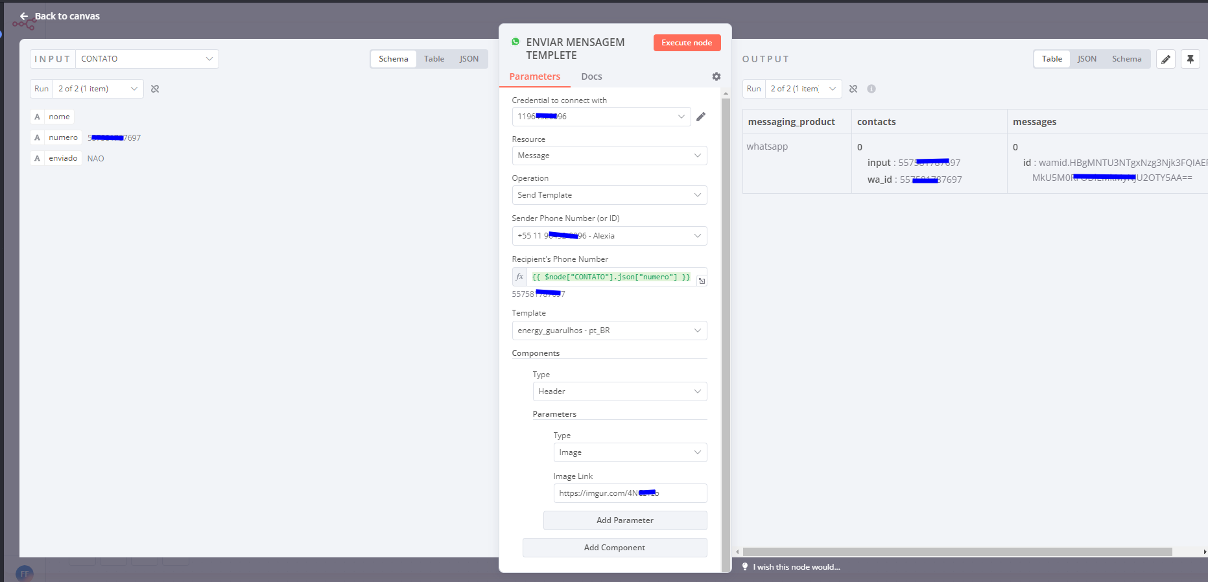
Task: Open the Resource dropdown showing Message
Action: pyautogui.click(x=610, y=156)
